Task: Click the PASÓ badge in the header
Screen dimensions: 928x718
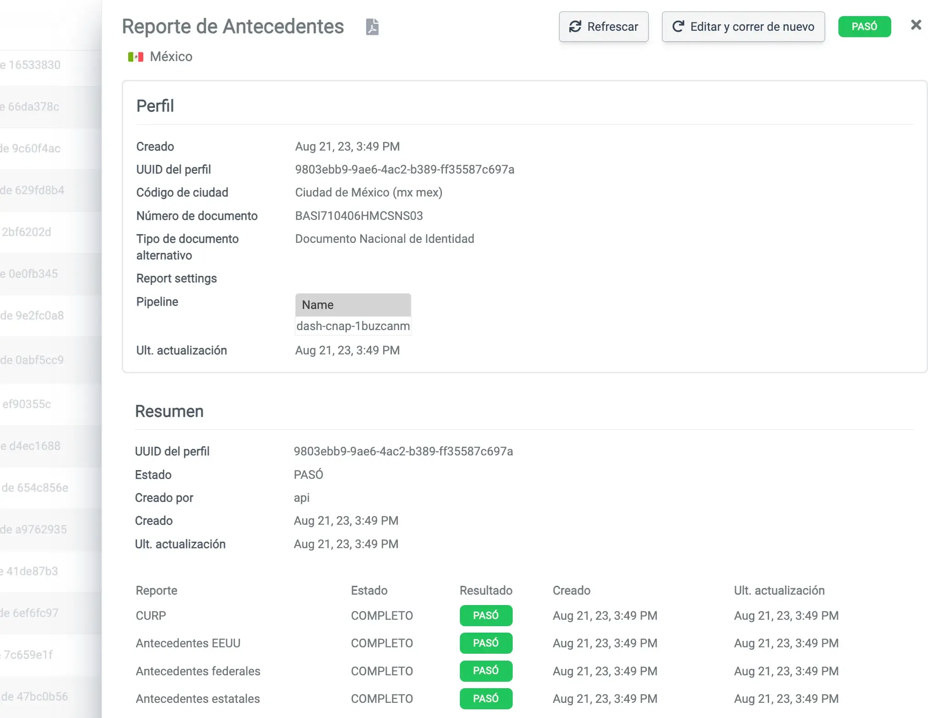Action: click(x=864, y=27)
